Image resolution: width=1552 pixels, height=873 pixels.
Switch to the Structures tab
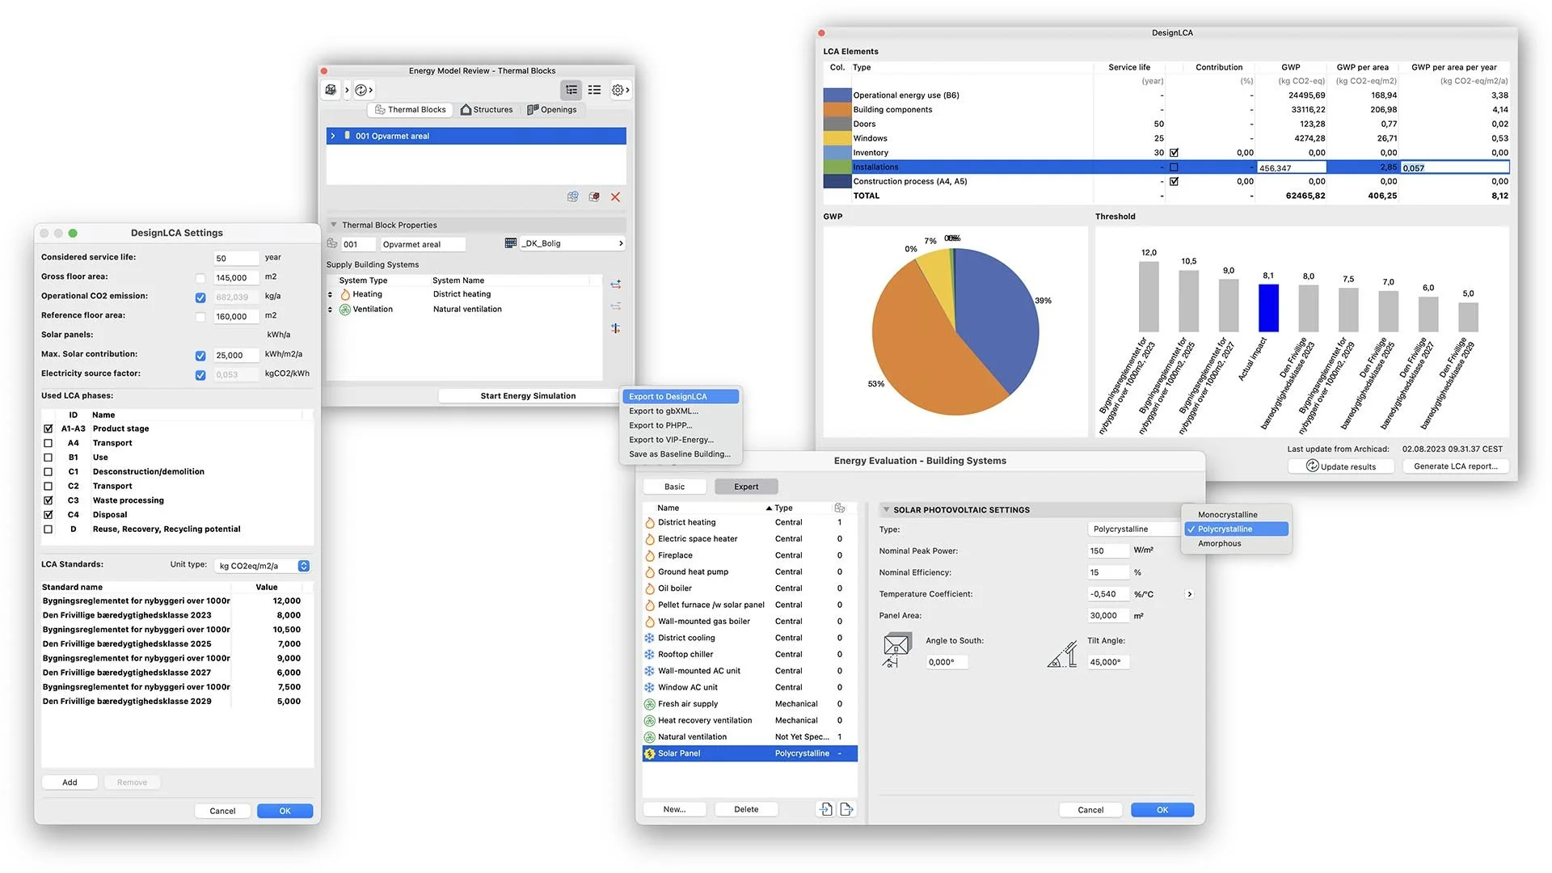point(487,110)
